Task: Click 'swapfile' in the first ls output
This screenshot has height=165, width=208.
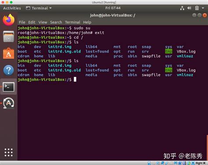Action: click(x=151, y=56)
